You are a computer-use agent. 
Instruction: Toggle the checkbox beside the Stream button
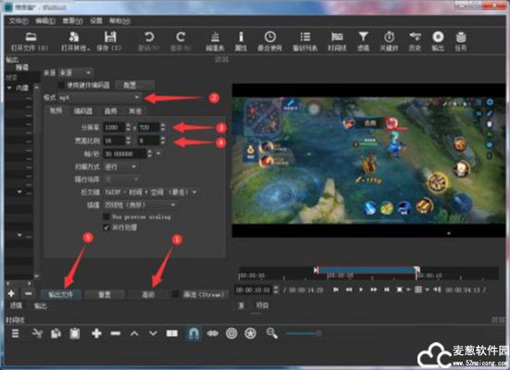pyautogui.click(x=175, y=294)
